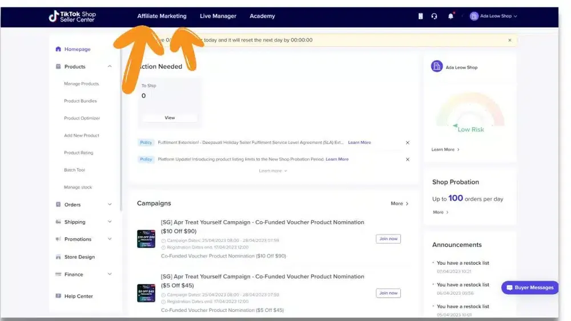Viewport: 571px width, 321px height.
Task: Open Buyer Messages chat button
Action: tap(530, 287)
